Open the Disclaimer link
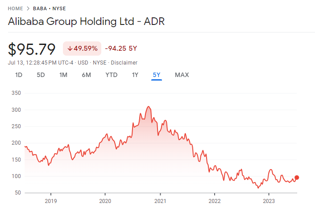Screen dimensions: 315x211 (x=124, y=63)
